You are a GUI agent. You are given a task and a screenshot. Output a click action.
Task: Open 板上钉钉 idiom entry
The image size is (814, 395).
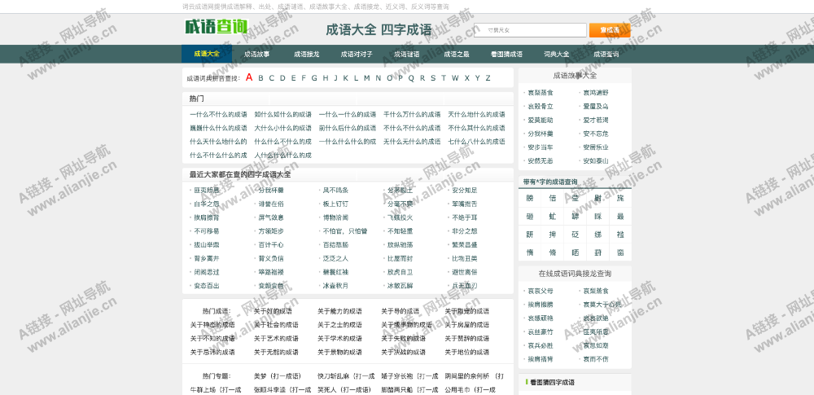(x=335, y=204)
